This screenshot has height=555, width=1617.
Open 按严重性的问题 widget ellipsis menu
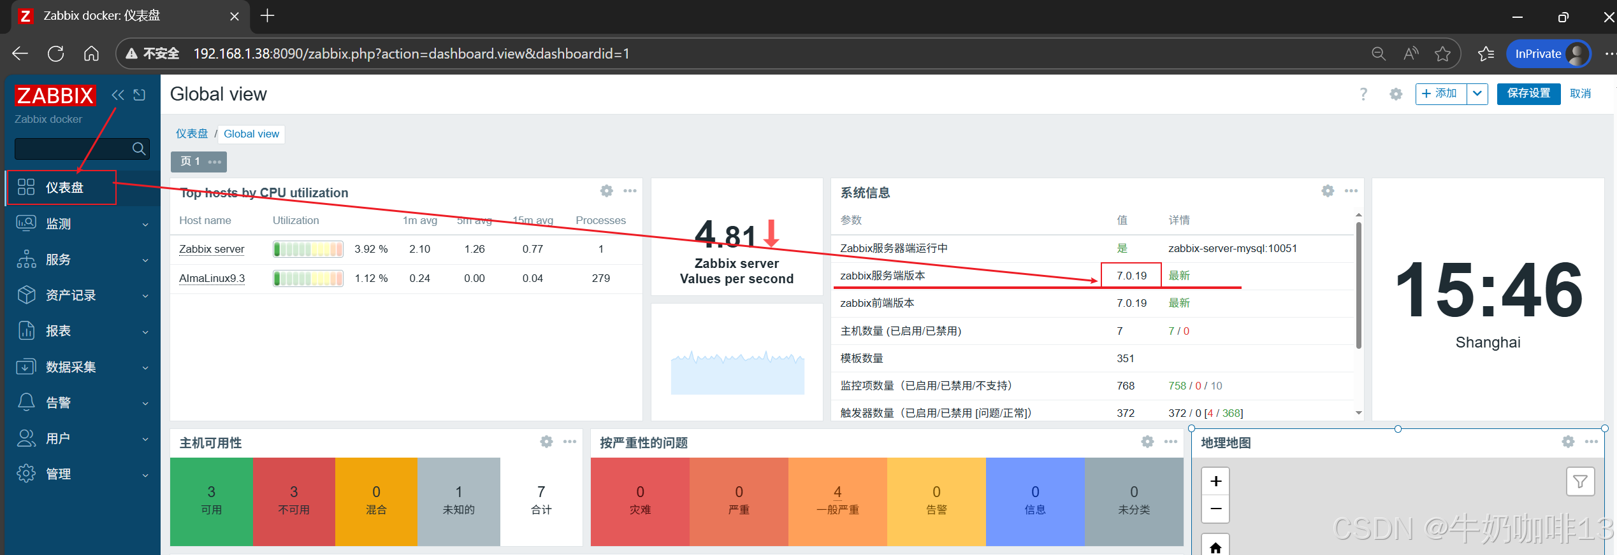[x=1171, y=442]
